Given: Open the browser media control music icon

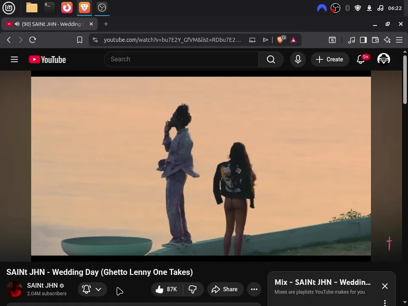Looking at the screenshot, I should [351, 40].
